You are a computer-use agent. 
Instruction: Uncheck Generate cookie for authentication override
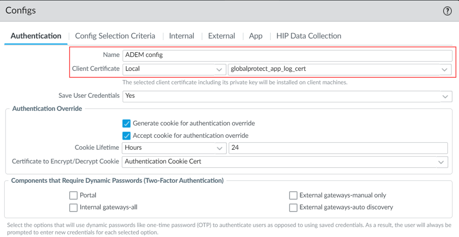(127, 123)
